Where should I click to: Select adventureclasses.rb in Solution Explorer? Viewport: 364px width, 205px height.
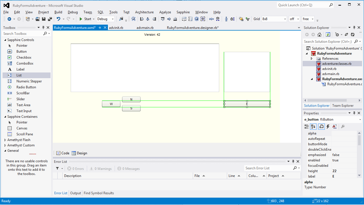click(337, 64)
